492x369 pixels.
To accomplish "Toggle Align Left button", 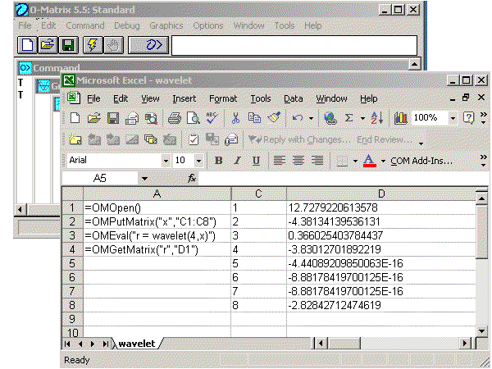I will [280, 161].
